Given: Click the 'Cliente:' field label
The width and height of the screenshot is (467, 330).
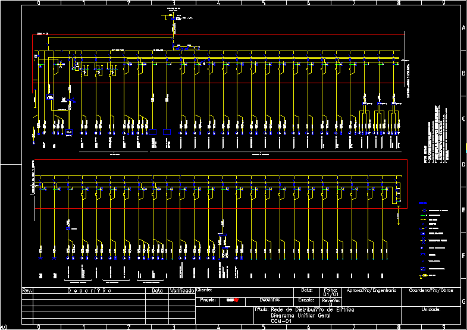Looking at the screenshot, I should (204, 290).
